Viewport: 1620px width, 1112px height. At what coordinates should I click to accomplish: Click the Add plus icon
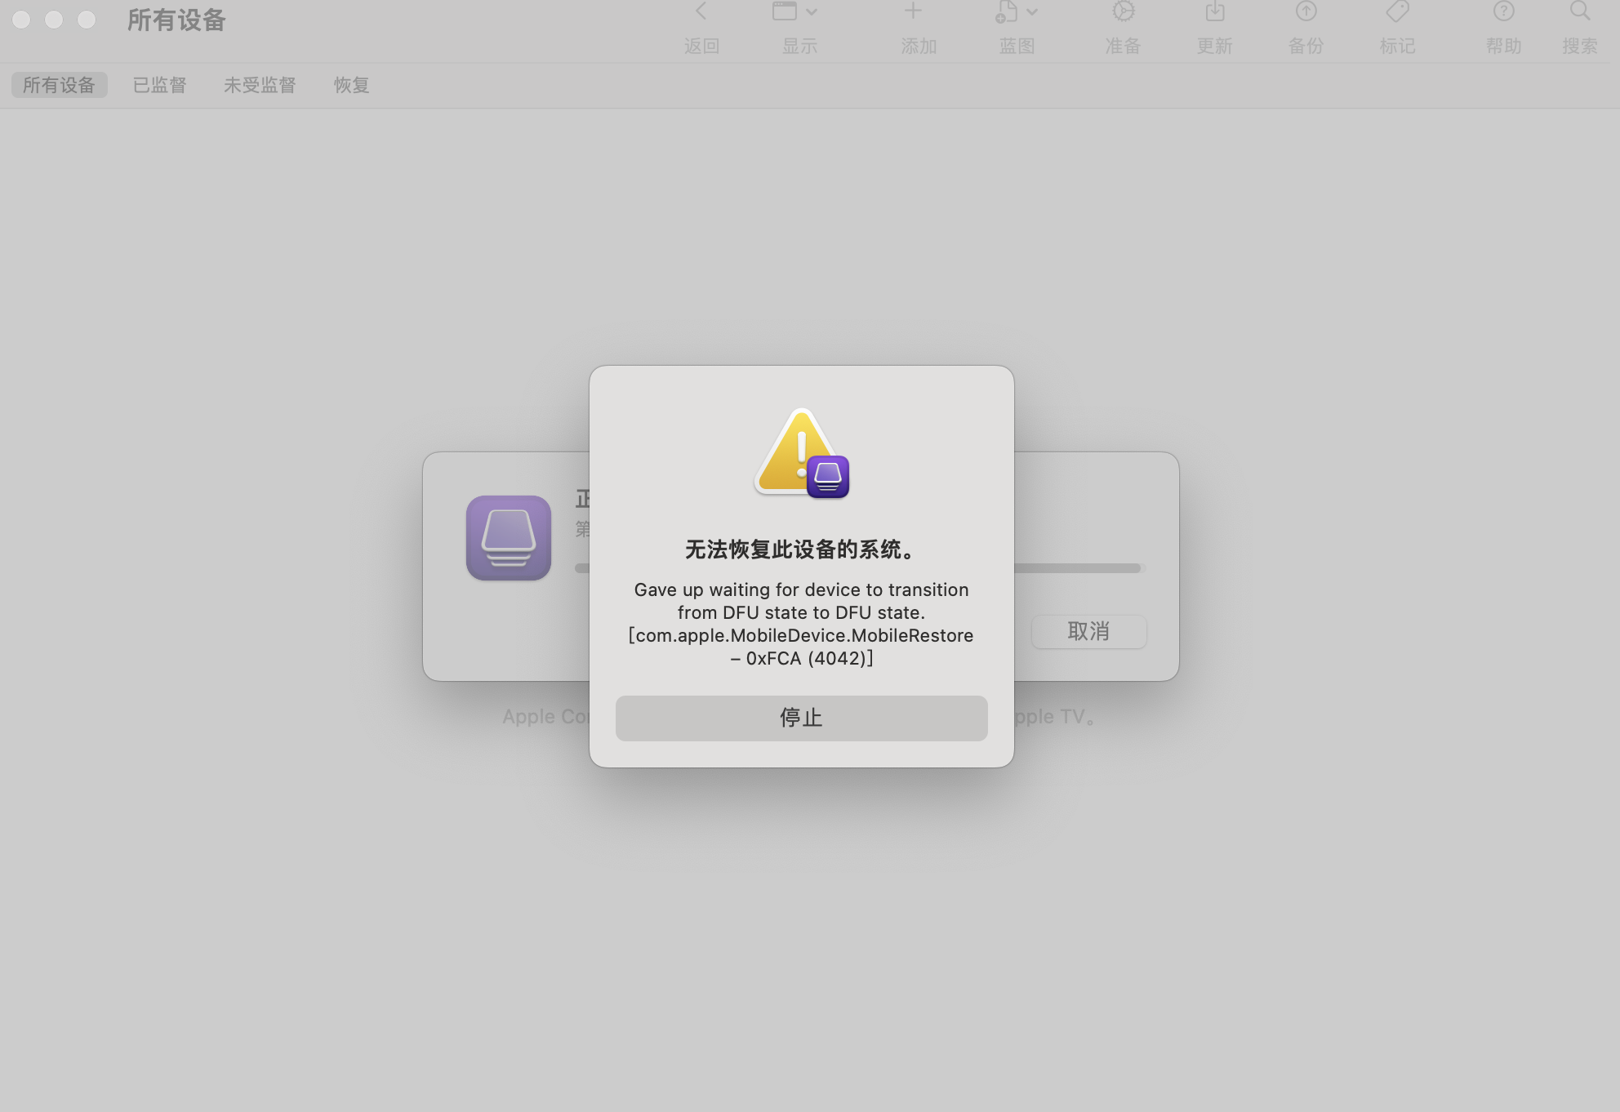[x=913, y=11]
